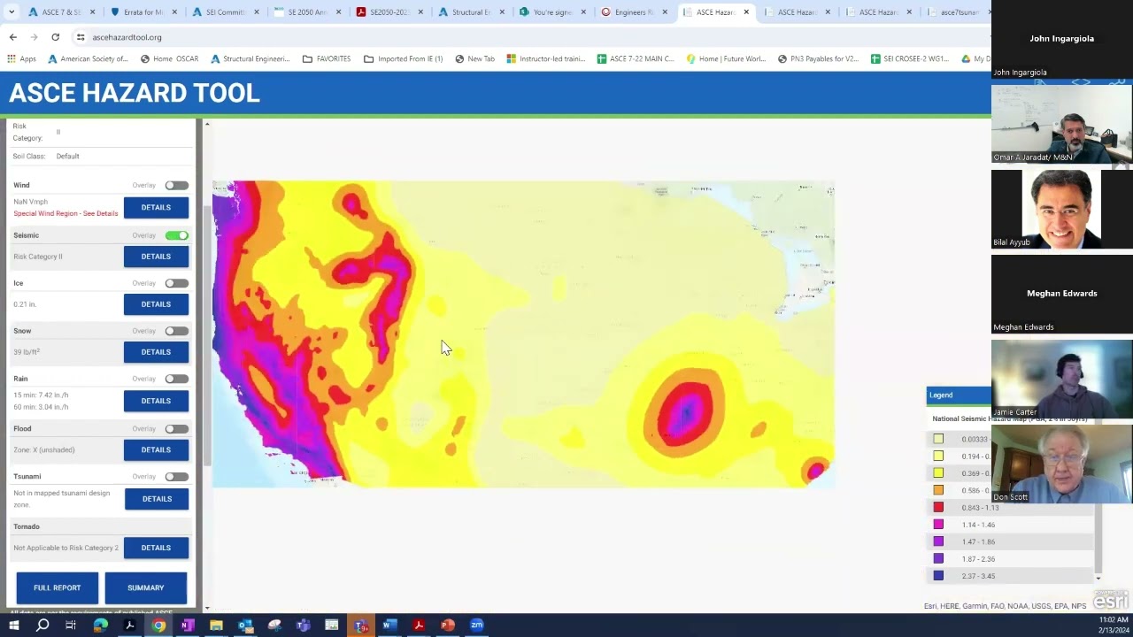This screenshot has width=1133, height=637.
Task: Open the tab search dropdown arrow
Action: point(12,12)
